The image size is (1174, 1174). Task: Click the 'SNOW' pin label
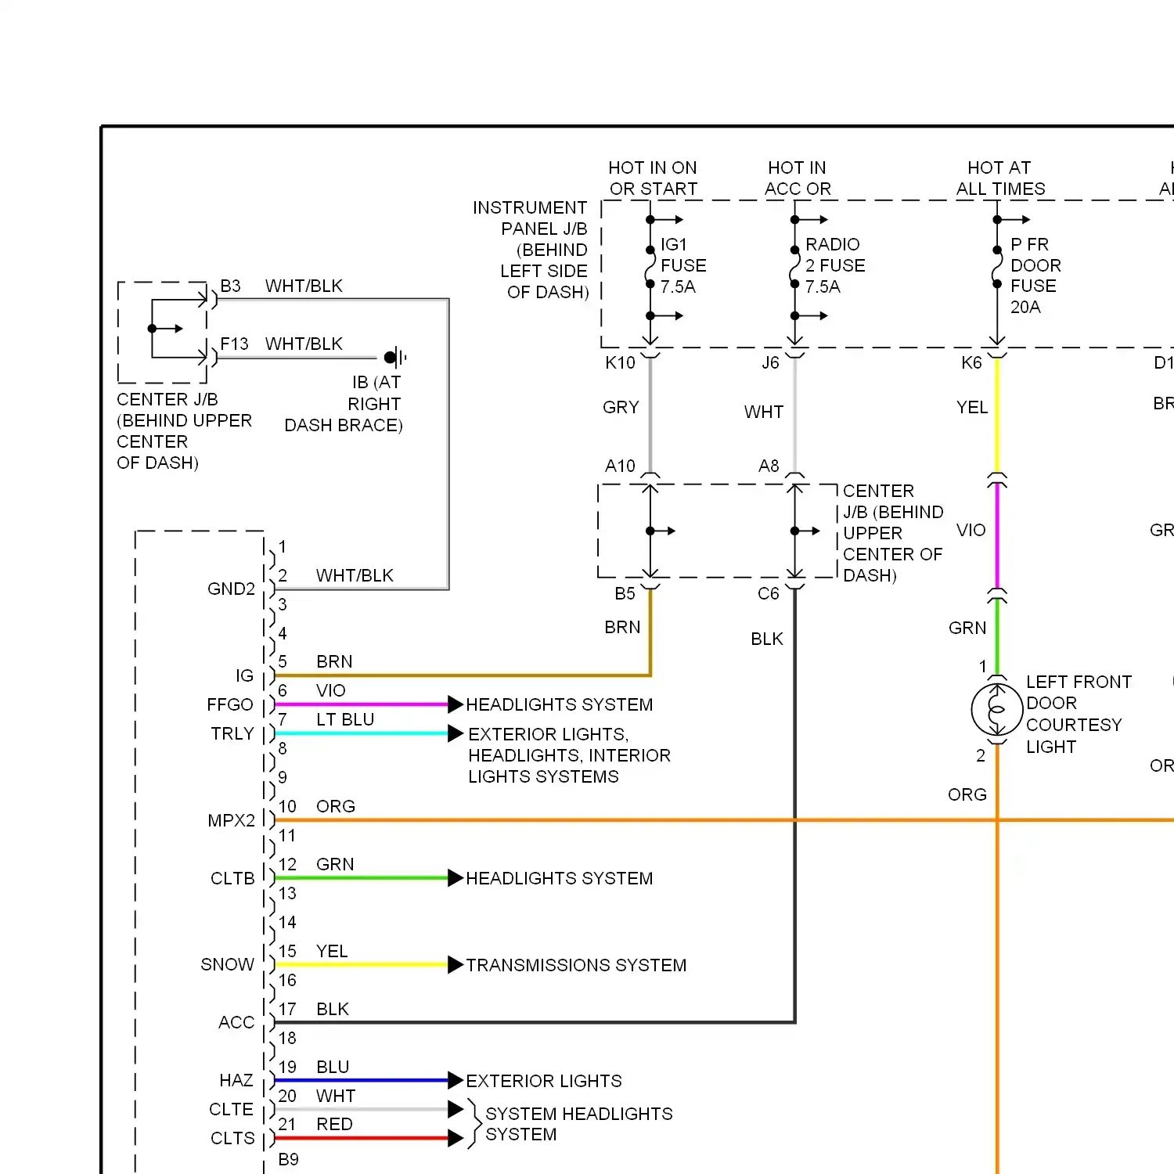[x=227, y=964]
